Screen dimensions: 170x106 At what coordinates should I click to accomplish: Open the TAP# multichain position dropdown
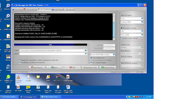142,65
